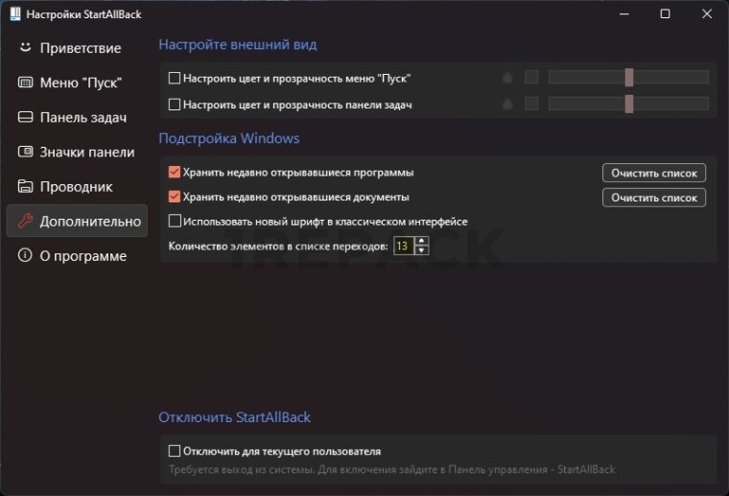The image size is (729, 496).
Task: Click Очистить список for recent programs
Action: (654, 173)
